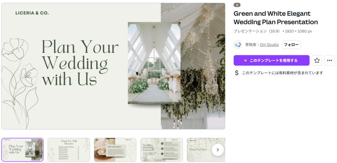Click the premium crown badge above the title

[237, 5]
